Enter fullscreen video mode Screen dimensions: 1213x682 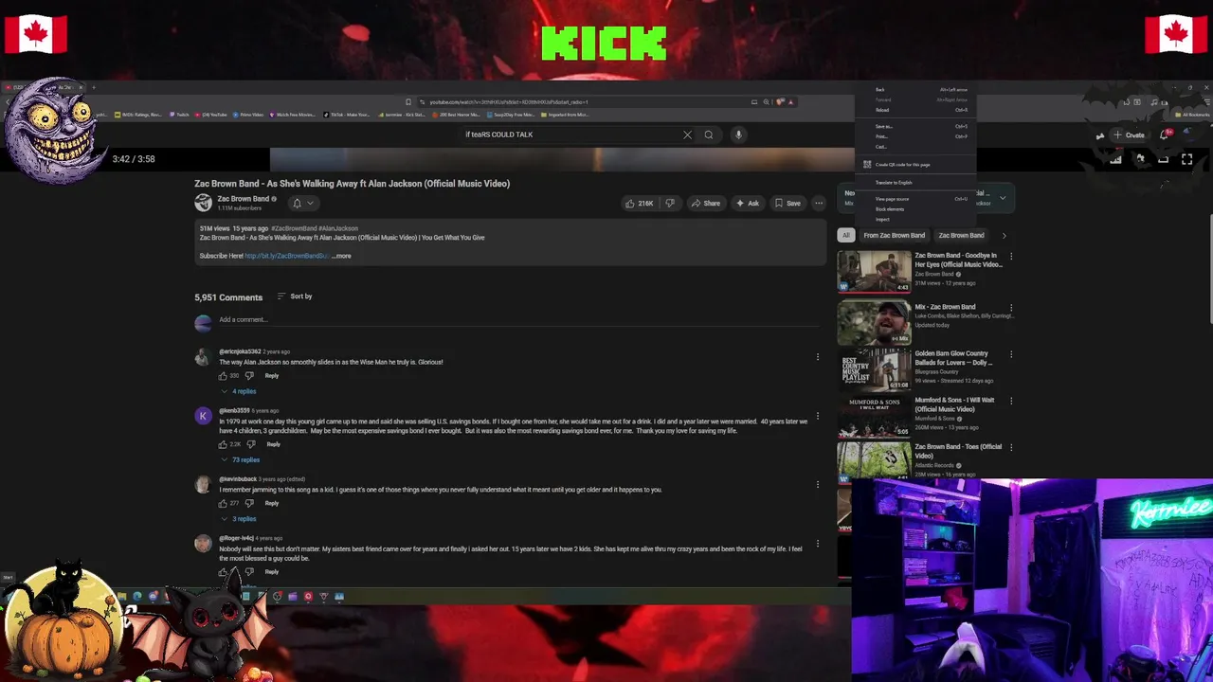coord(1186,159)
